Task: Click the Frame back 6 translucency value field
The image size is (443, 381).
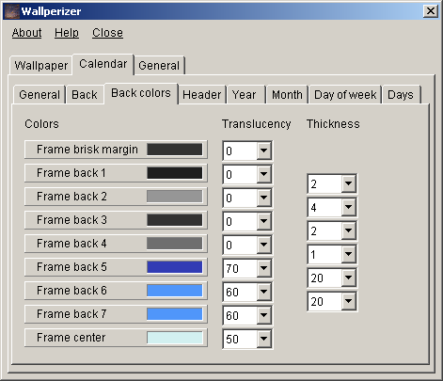Action: click(240, 292)
